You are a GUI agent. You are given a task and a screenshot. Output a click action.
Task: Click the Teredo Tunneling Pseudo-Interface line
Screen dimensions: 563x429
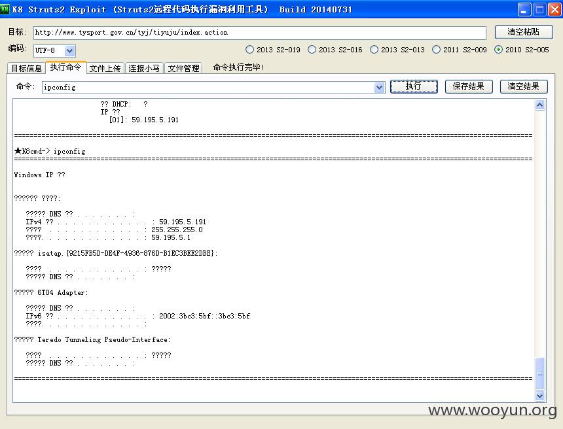tap(92, 339)
